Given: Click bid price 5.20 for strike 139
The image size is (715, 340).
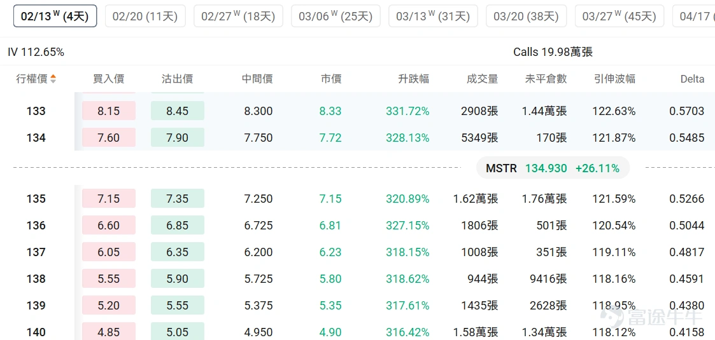Looking at the screenshot, I should click(108, 305).
